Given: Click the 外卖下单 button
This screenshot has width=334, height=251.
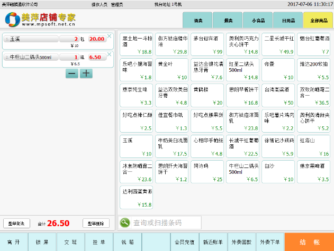Looking at the screenshot, I should (270, 242).
